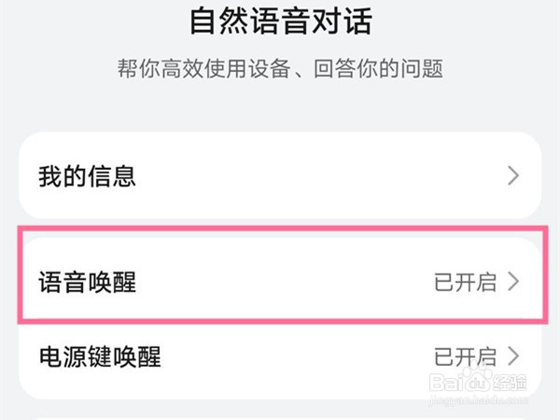Click the 自然语音对话 page title
This screenshot has height=420, width=560.
280,21
